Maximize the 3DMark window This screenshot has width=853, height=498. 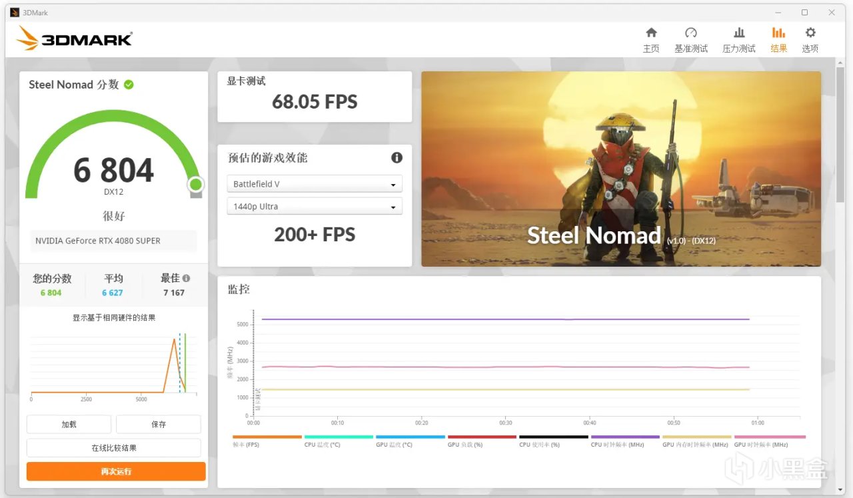point(804,13)
